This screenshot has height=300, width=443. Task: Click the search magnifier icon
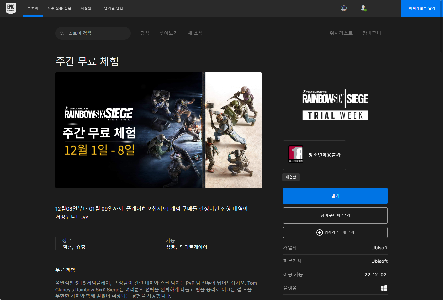[62, 33]
